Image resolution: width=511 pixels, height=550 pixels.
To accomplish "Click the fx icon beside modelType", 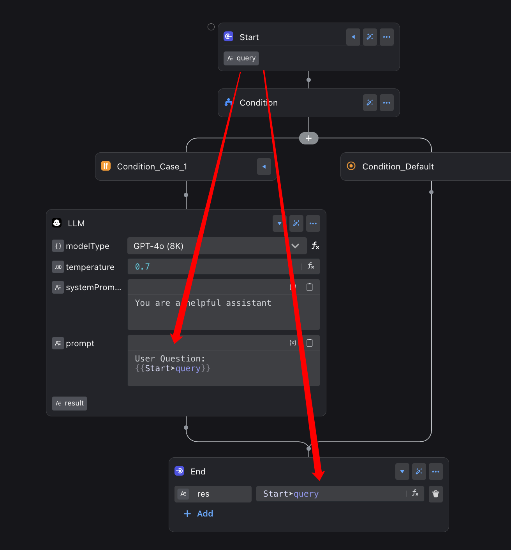I will click(x=315, y=246).
